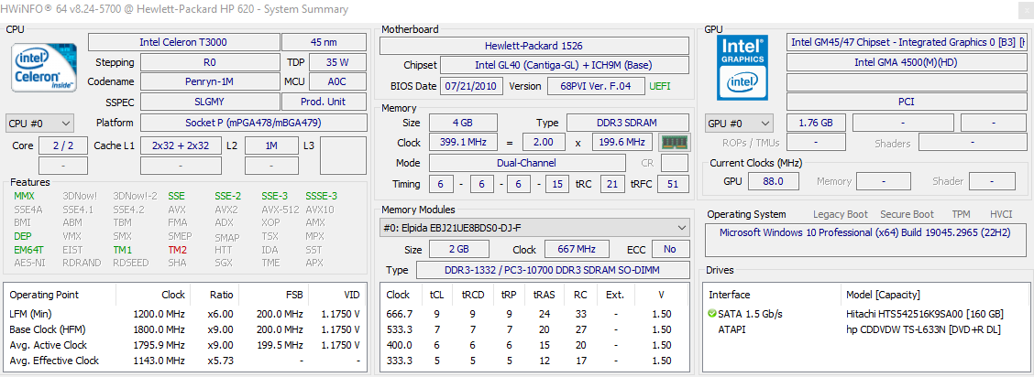
Task: Click the Intel Celeron T3000 name field
Action: point(182,42)
